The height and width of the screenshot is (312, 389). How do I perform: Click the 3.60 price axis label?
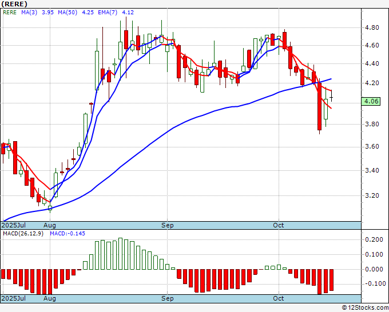click(x=372, y=147)
